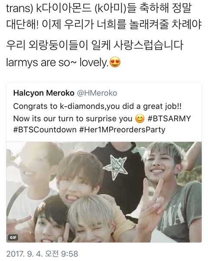This screenshot has width=208, height=261.
Task: Click the GIF badge on the image
Action: pyautogui.click(x=13, y=237)
